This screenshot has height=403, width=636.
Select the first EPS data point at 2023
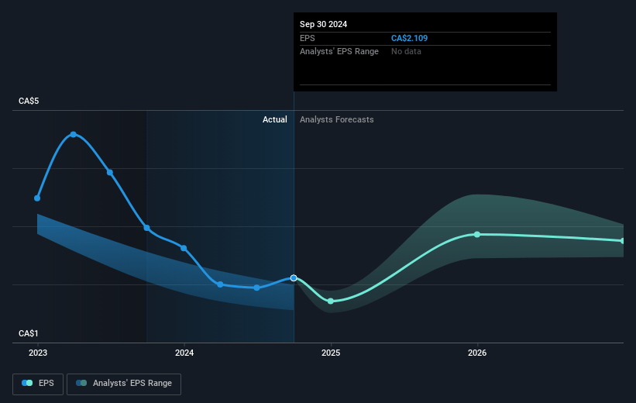pyautogui.click(x=37, y=198)
